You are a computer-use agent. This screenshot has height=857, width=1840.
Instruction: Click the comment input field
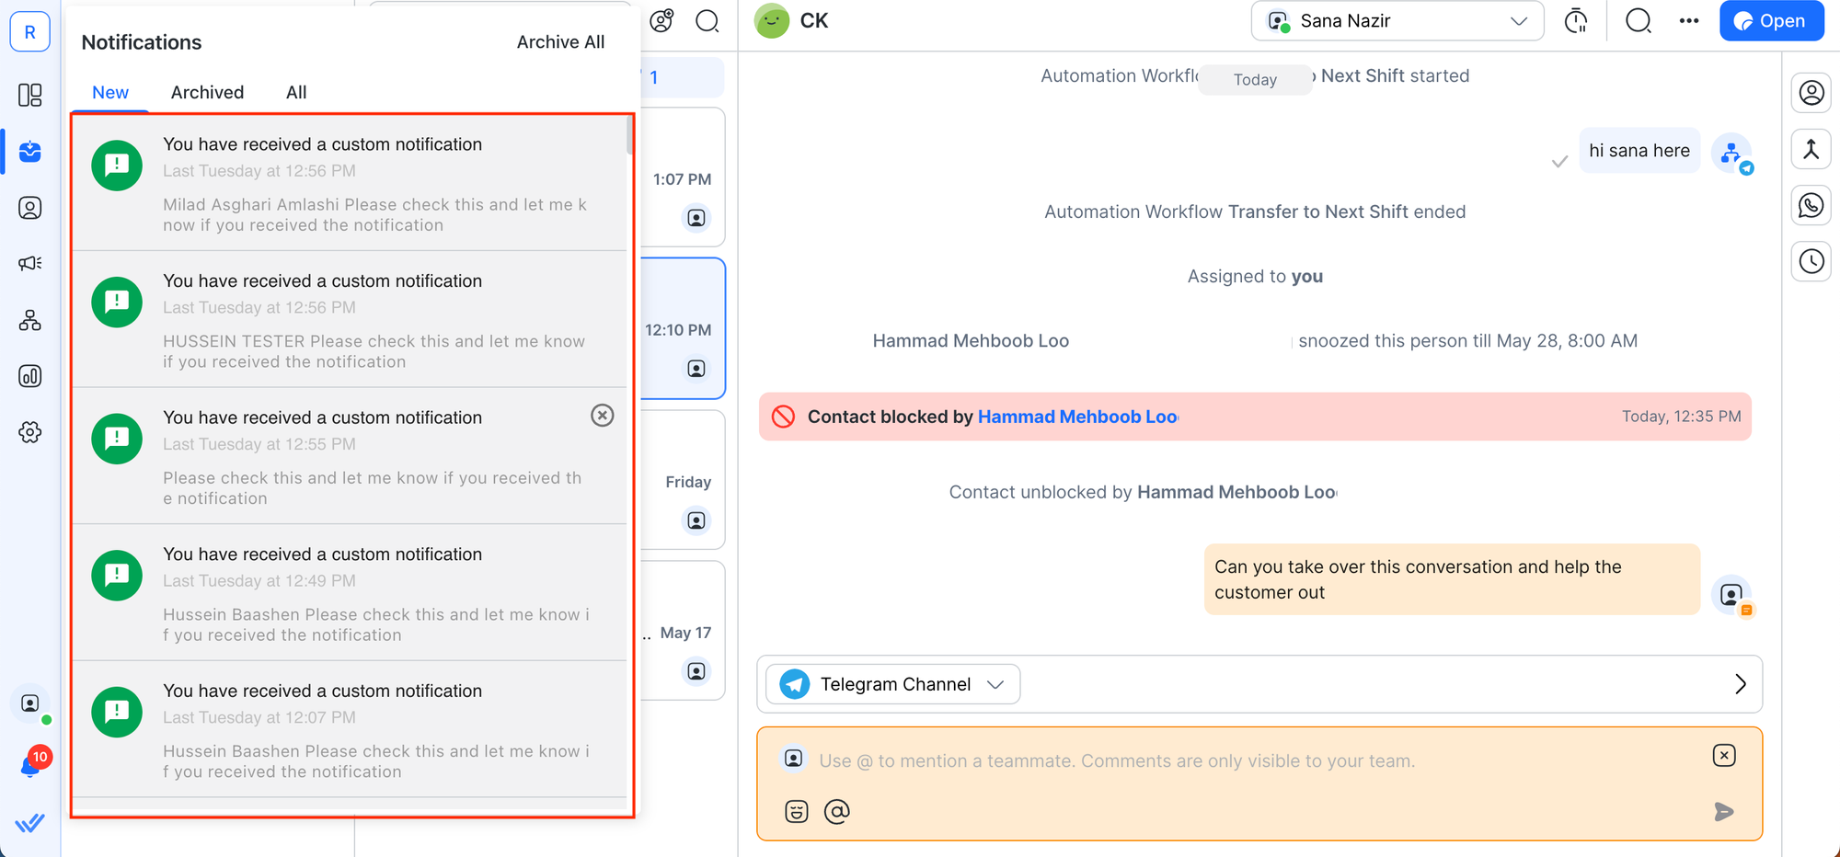[x=1196, y=761]
